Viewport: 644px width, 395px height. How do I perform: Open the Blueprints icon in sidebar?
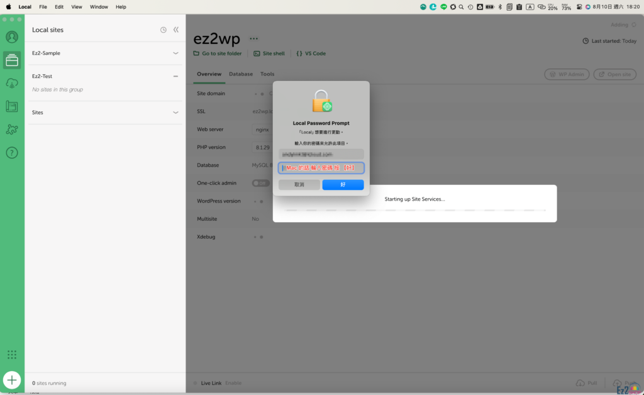12,106
